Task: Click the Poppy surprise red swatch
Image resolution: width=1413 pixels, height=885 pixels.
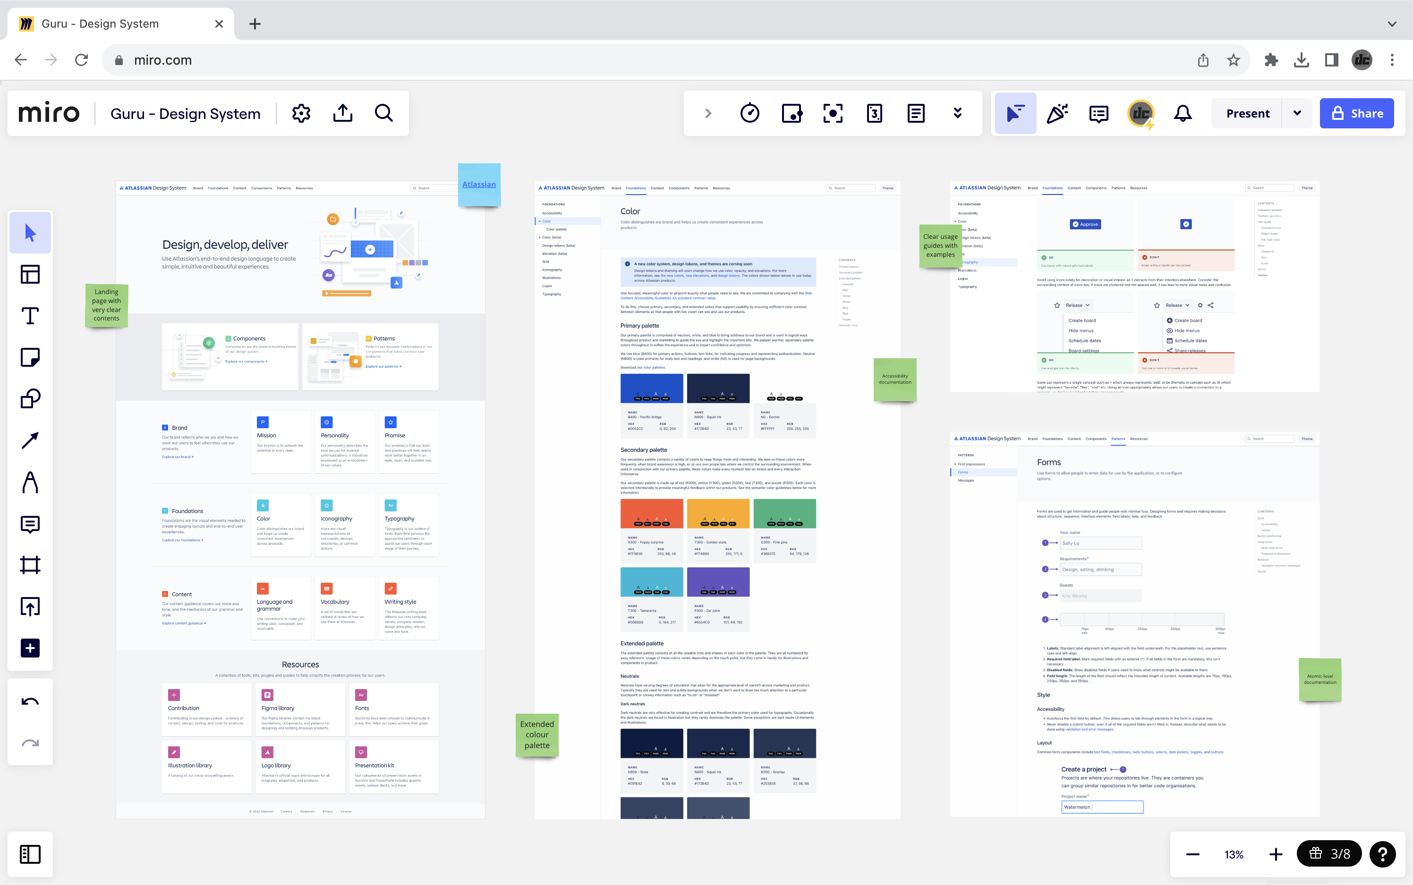Action: [x=651, y=514]
